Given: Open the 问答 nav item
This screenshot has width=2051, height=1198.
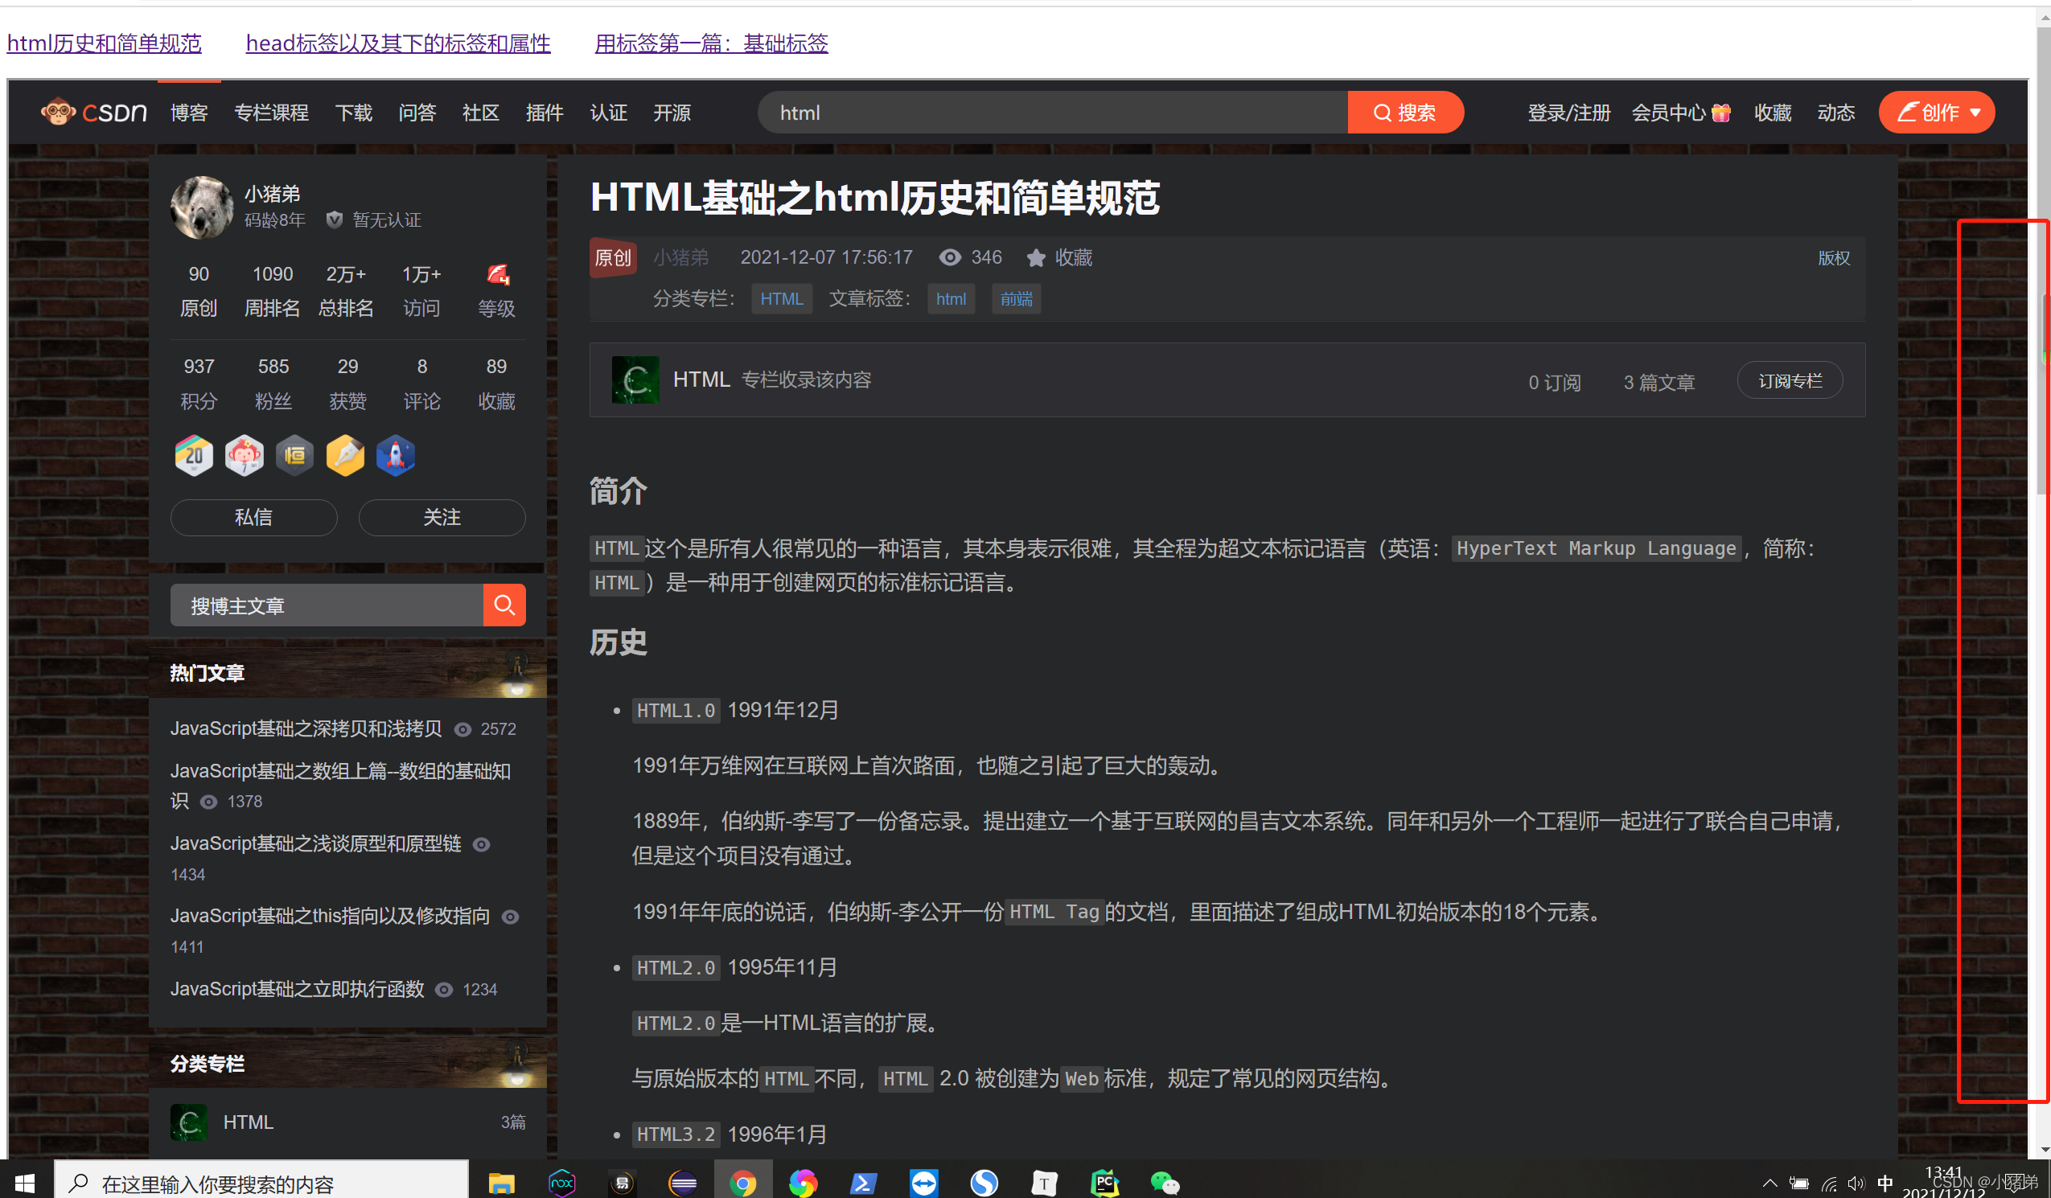Looking at the screenshot, I should click(417, 113).
